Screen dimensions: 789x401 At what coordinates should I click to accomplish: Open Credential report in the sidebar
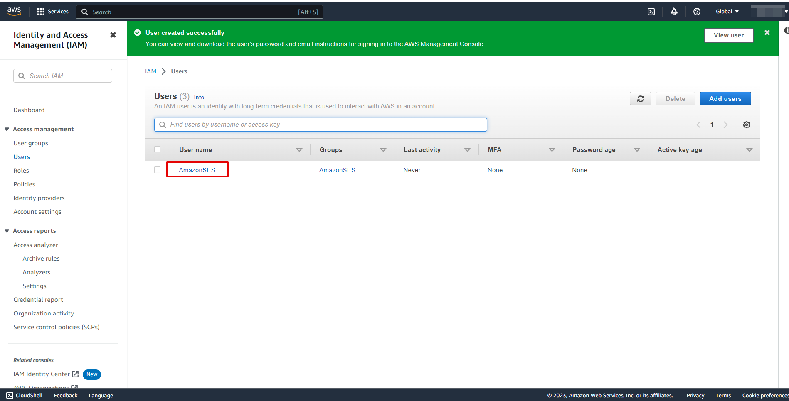pos(38,300)
